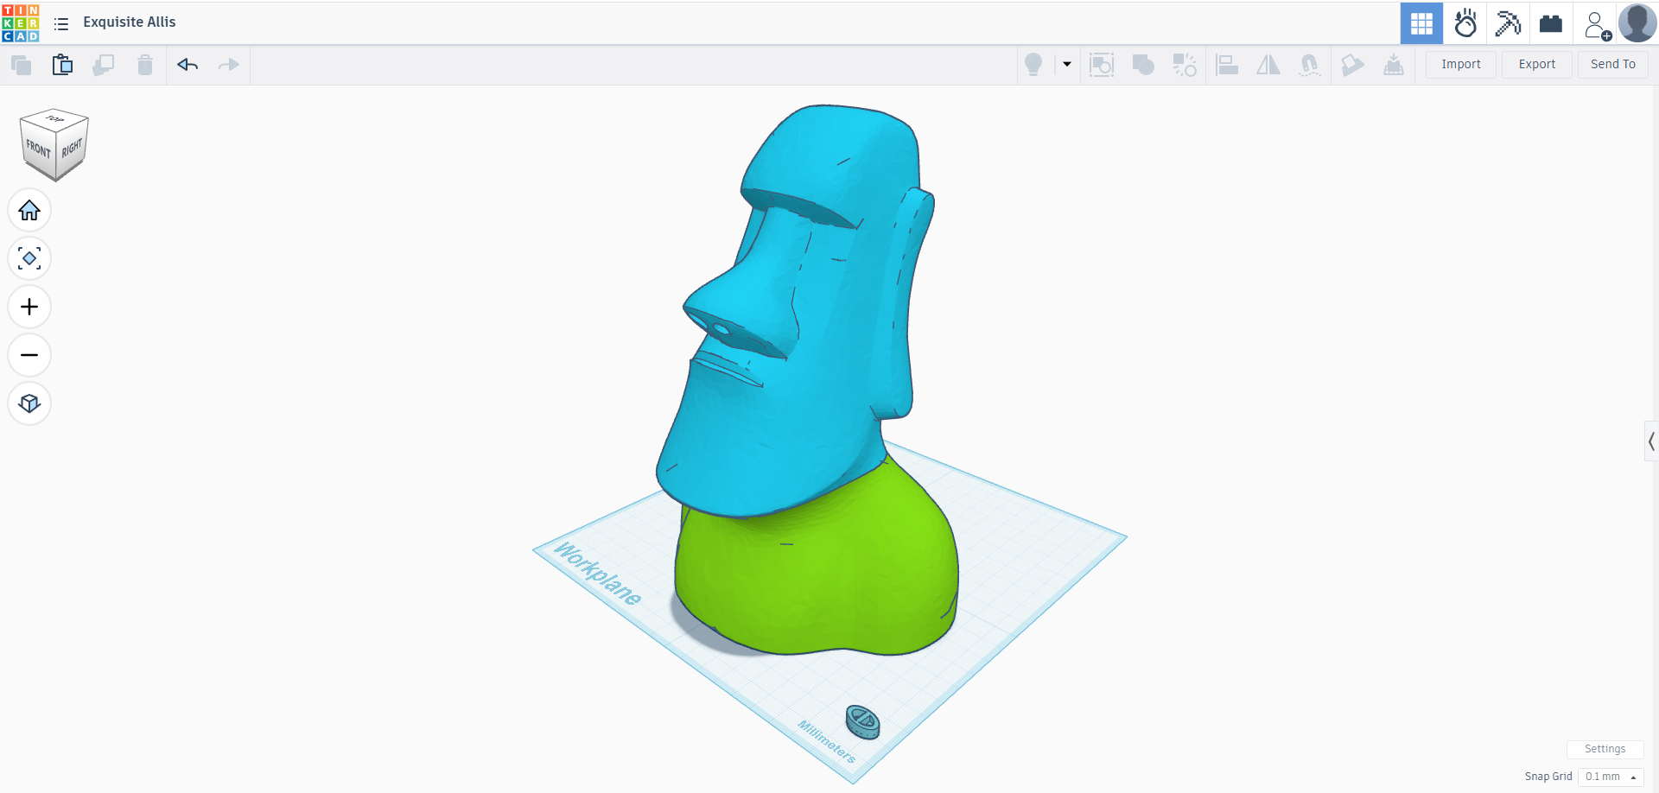This screenshot has height=793, width=1659.
Task: Click the Mirror tool icon
Action: click(1268, 65)
